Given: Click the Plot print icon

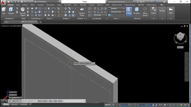Looking at the screenshot, I should coord(22,2).
